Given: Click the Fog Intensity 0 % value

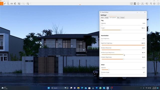Looking at the screenshot, I should (144, 23).
